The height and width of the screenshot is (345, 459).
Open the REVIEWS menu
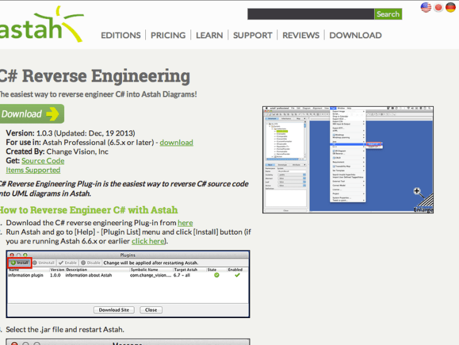tap(301, 35)
